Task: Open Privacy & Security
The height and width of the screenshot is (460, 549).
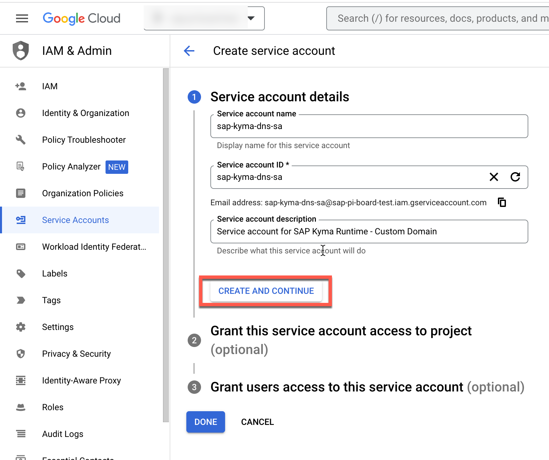Action: pos(76,354)
